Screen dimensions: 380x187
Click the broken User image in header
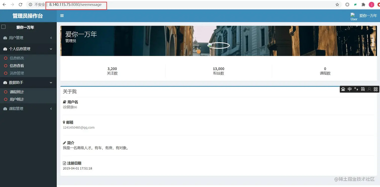coord(354,17)
